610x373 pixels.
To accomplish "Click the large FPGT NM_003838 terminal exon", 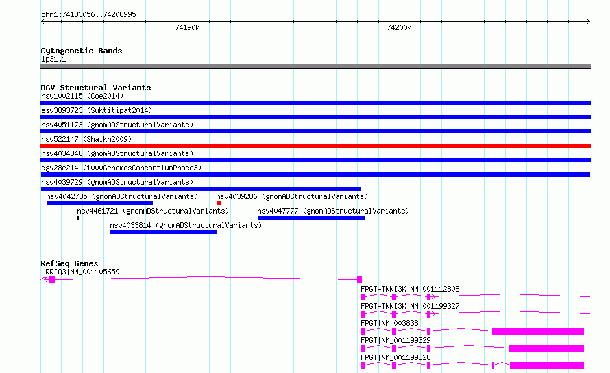I will [x=538, y=331].
